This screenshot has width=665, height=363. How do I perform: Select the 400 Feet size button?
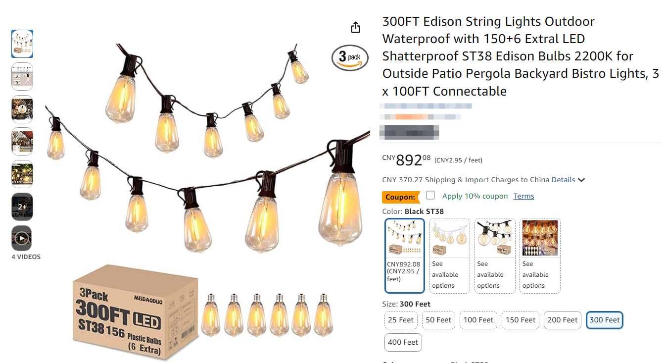pyautogui.click(x=403, y=342)
